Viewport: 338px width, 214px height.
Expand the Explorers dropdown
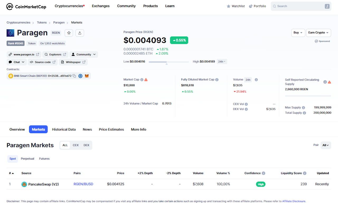pos(55,54)
